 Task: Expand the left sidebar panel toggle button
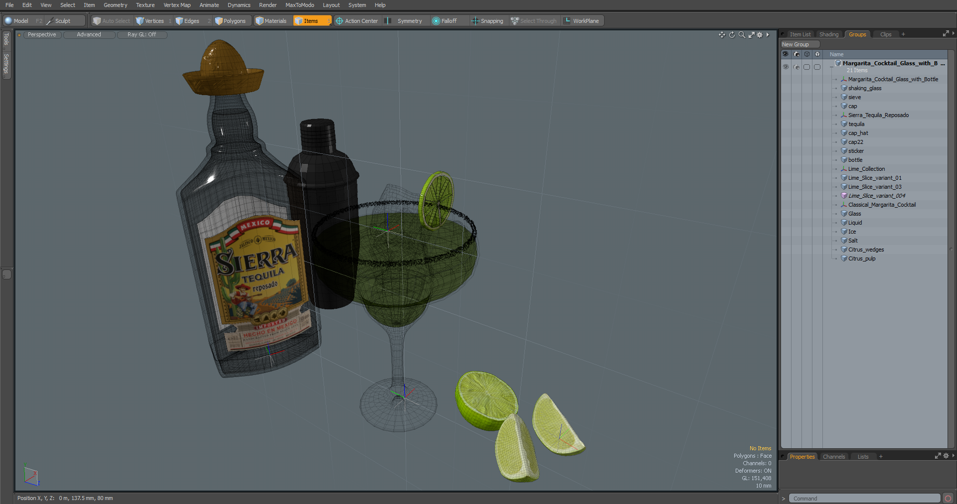(6, 274)
